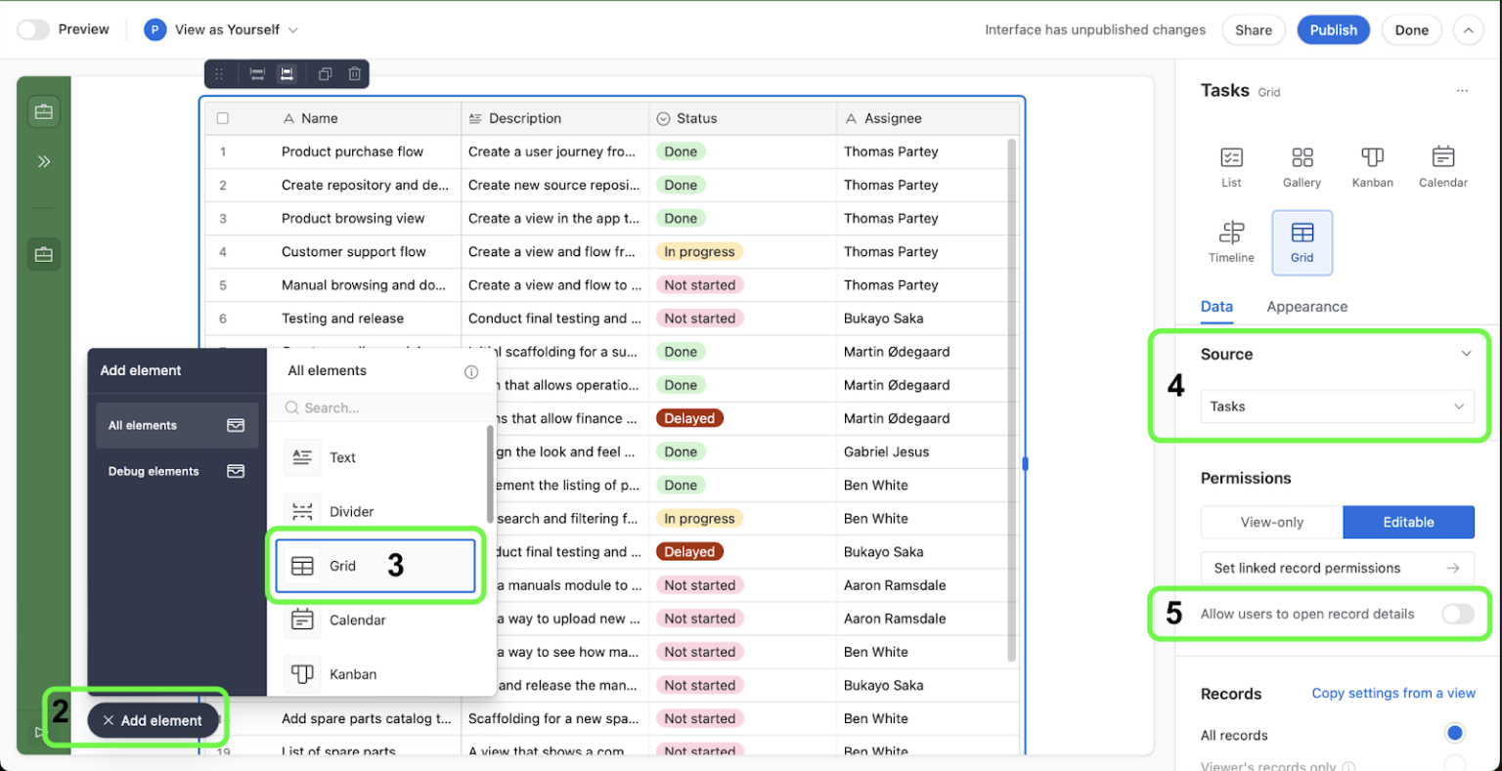Choose the Kanban view type icon
This screenshot has width=1502, height=771.
(x=1372, y=166)
